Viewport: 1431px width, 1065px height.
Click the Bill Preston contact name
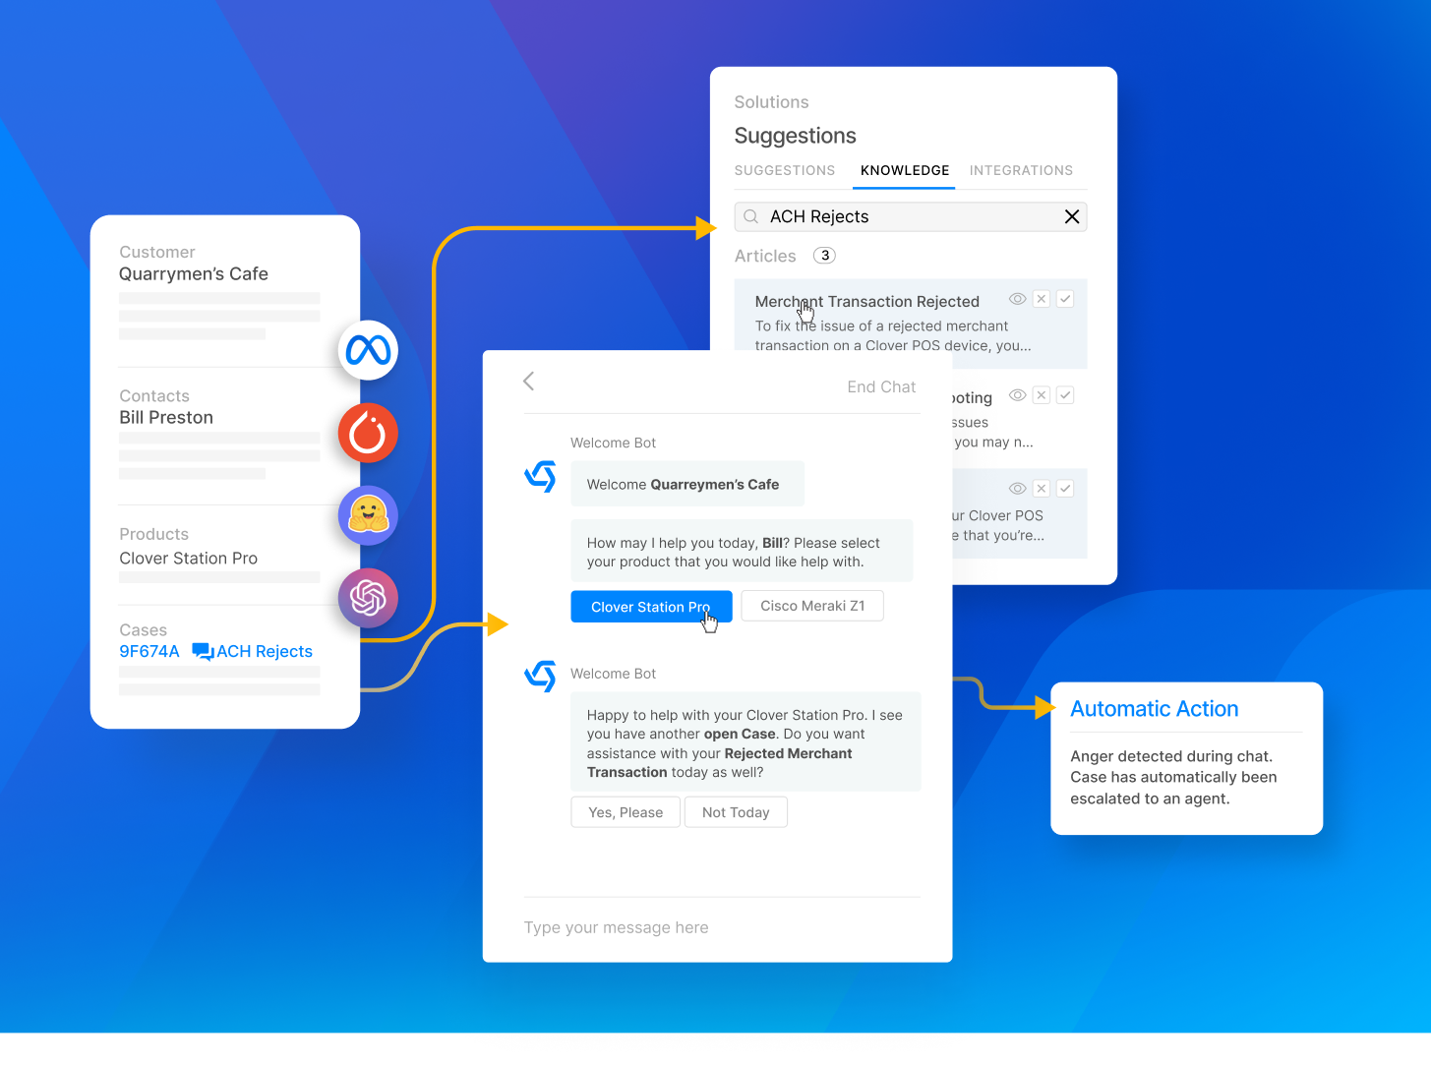click(166, 418)
